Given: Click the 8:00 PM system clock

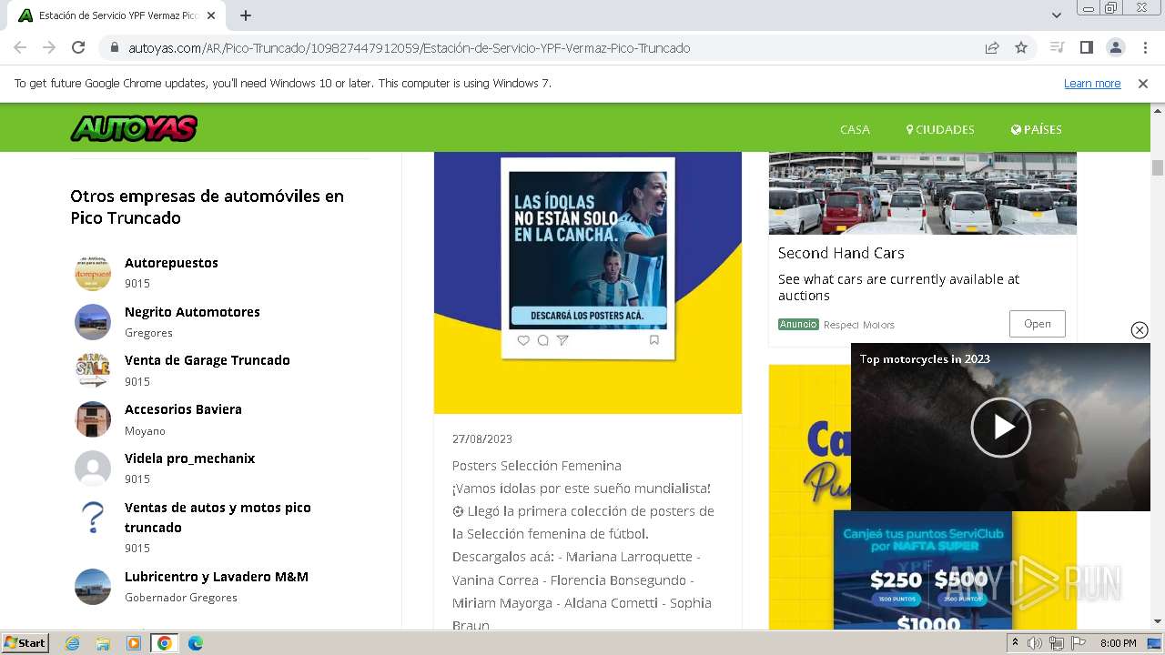Looking at the screenshot, I should click(x=1118, y=643).
